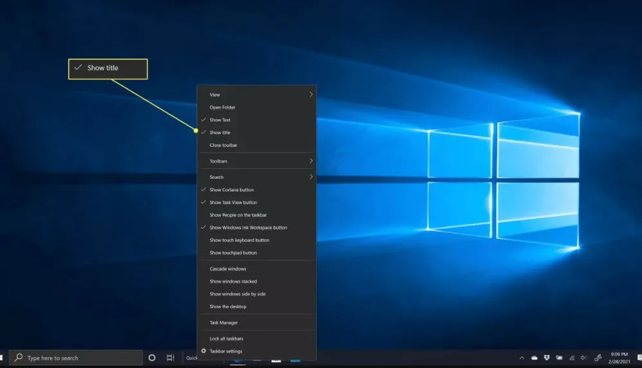Click the battery power tray icon
Image resolution: width=642 pixels, height=368 pixels.
pos(559,358)
